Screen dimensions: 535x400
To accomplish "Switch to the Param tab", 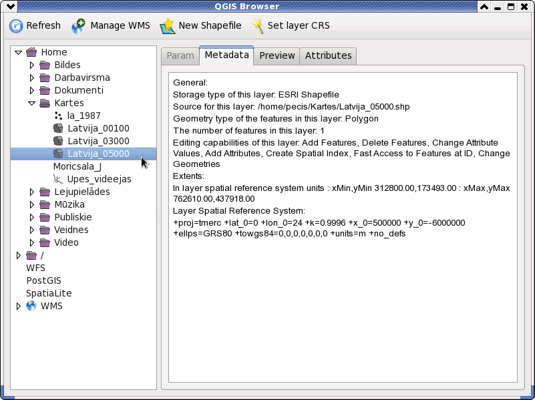I will [x=180, y=55].
